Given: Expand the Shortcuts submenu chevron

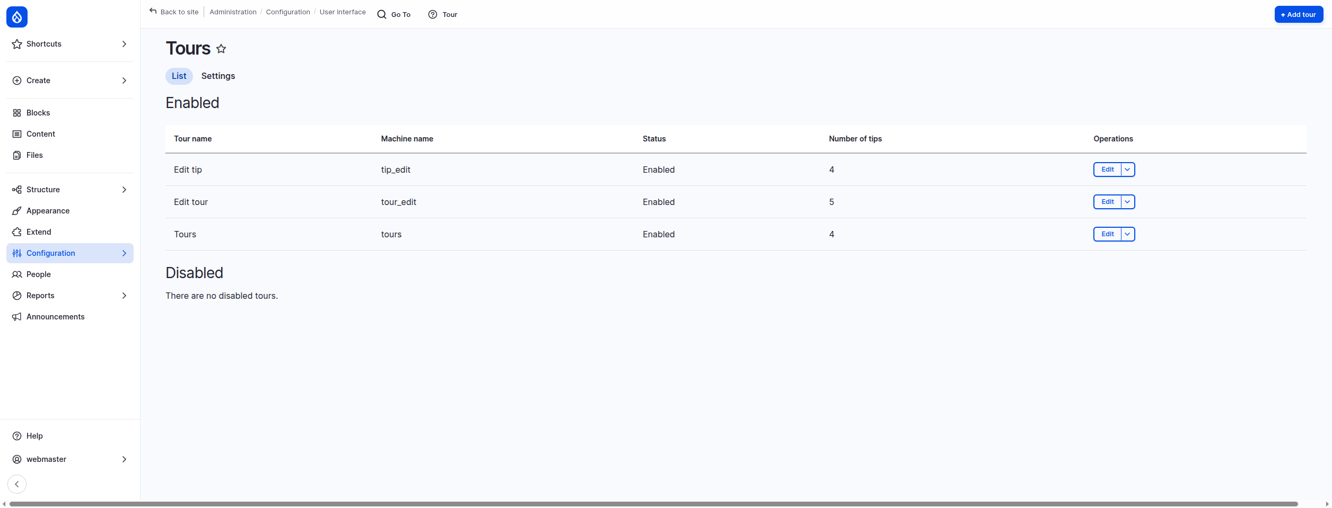Looking at the screenshot, I should pyautogui.click(x=124, y=44).
